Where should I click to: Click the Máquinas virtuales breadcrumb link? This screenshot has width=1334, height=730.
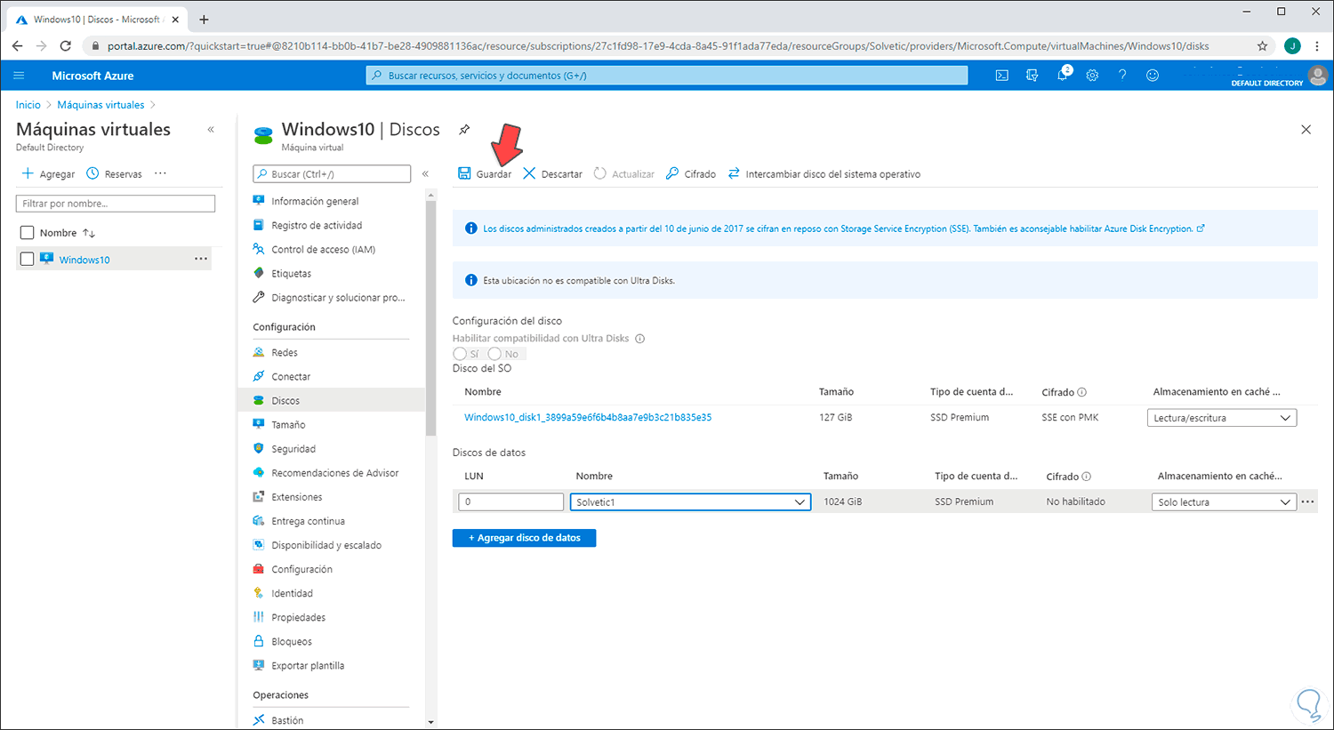click(100, 105)
